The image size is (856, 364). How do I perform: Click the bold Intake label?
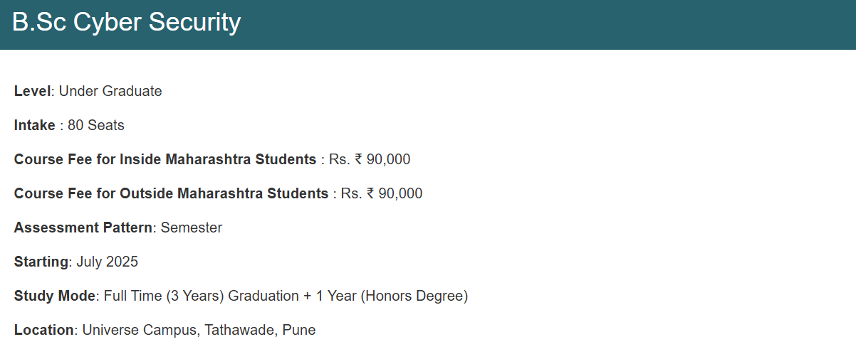[34, 125]
